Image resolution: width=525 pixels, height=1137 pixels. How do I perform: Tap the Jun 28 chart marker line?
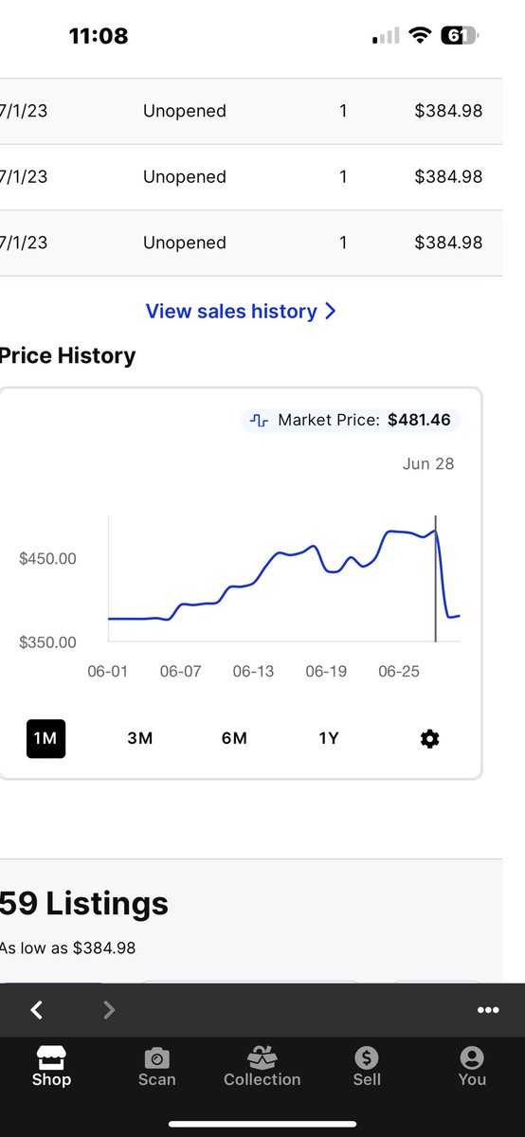(x=435, y=579)
